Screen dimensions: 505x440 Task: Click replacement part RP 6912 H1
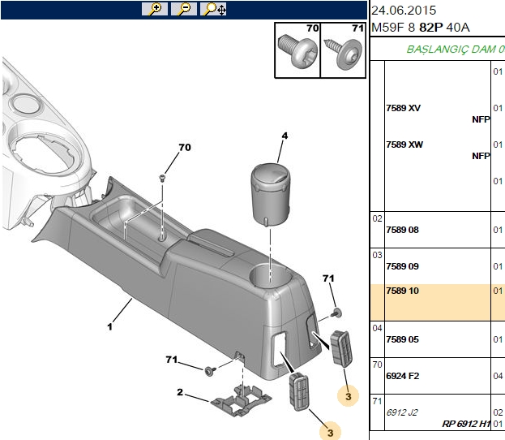point(466,424)
